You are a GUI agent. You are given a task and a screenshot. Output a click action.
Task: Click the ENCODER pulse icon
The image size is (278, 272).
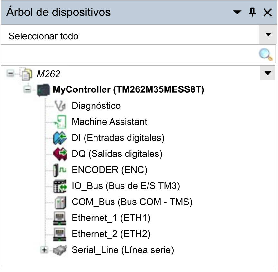pos(60,170)
